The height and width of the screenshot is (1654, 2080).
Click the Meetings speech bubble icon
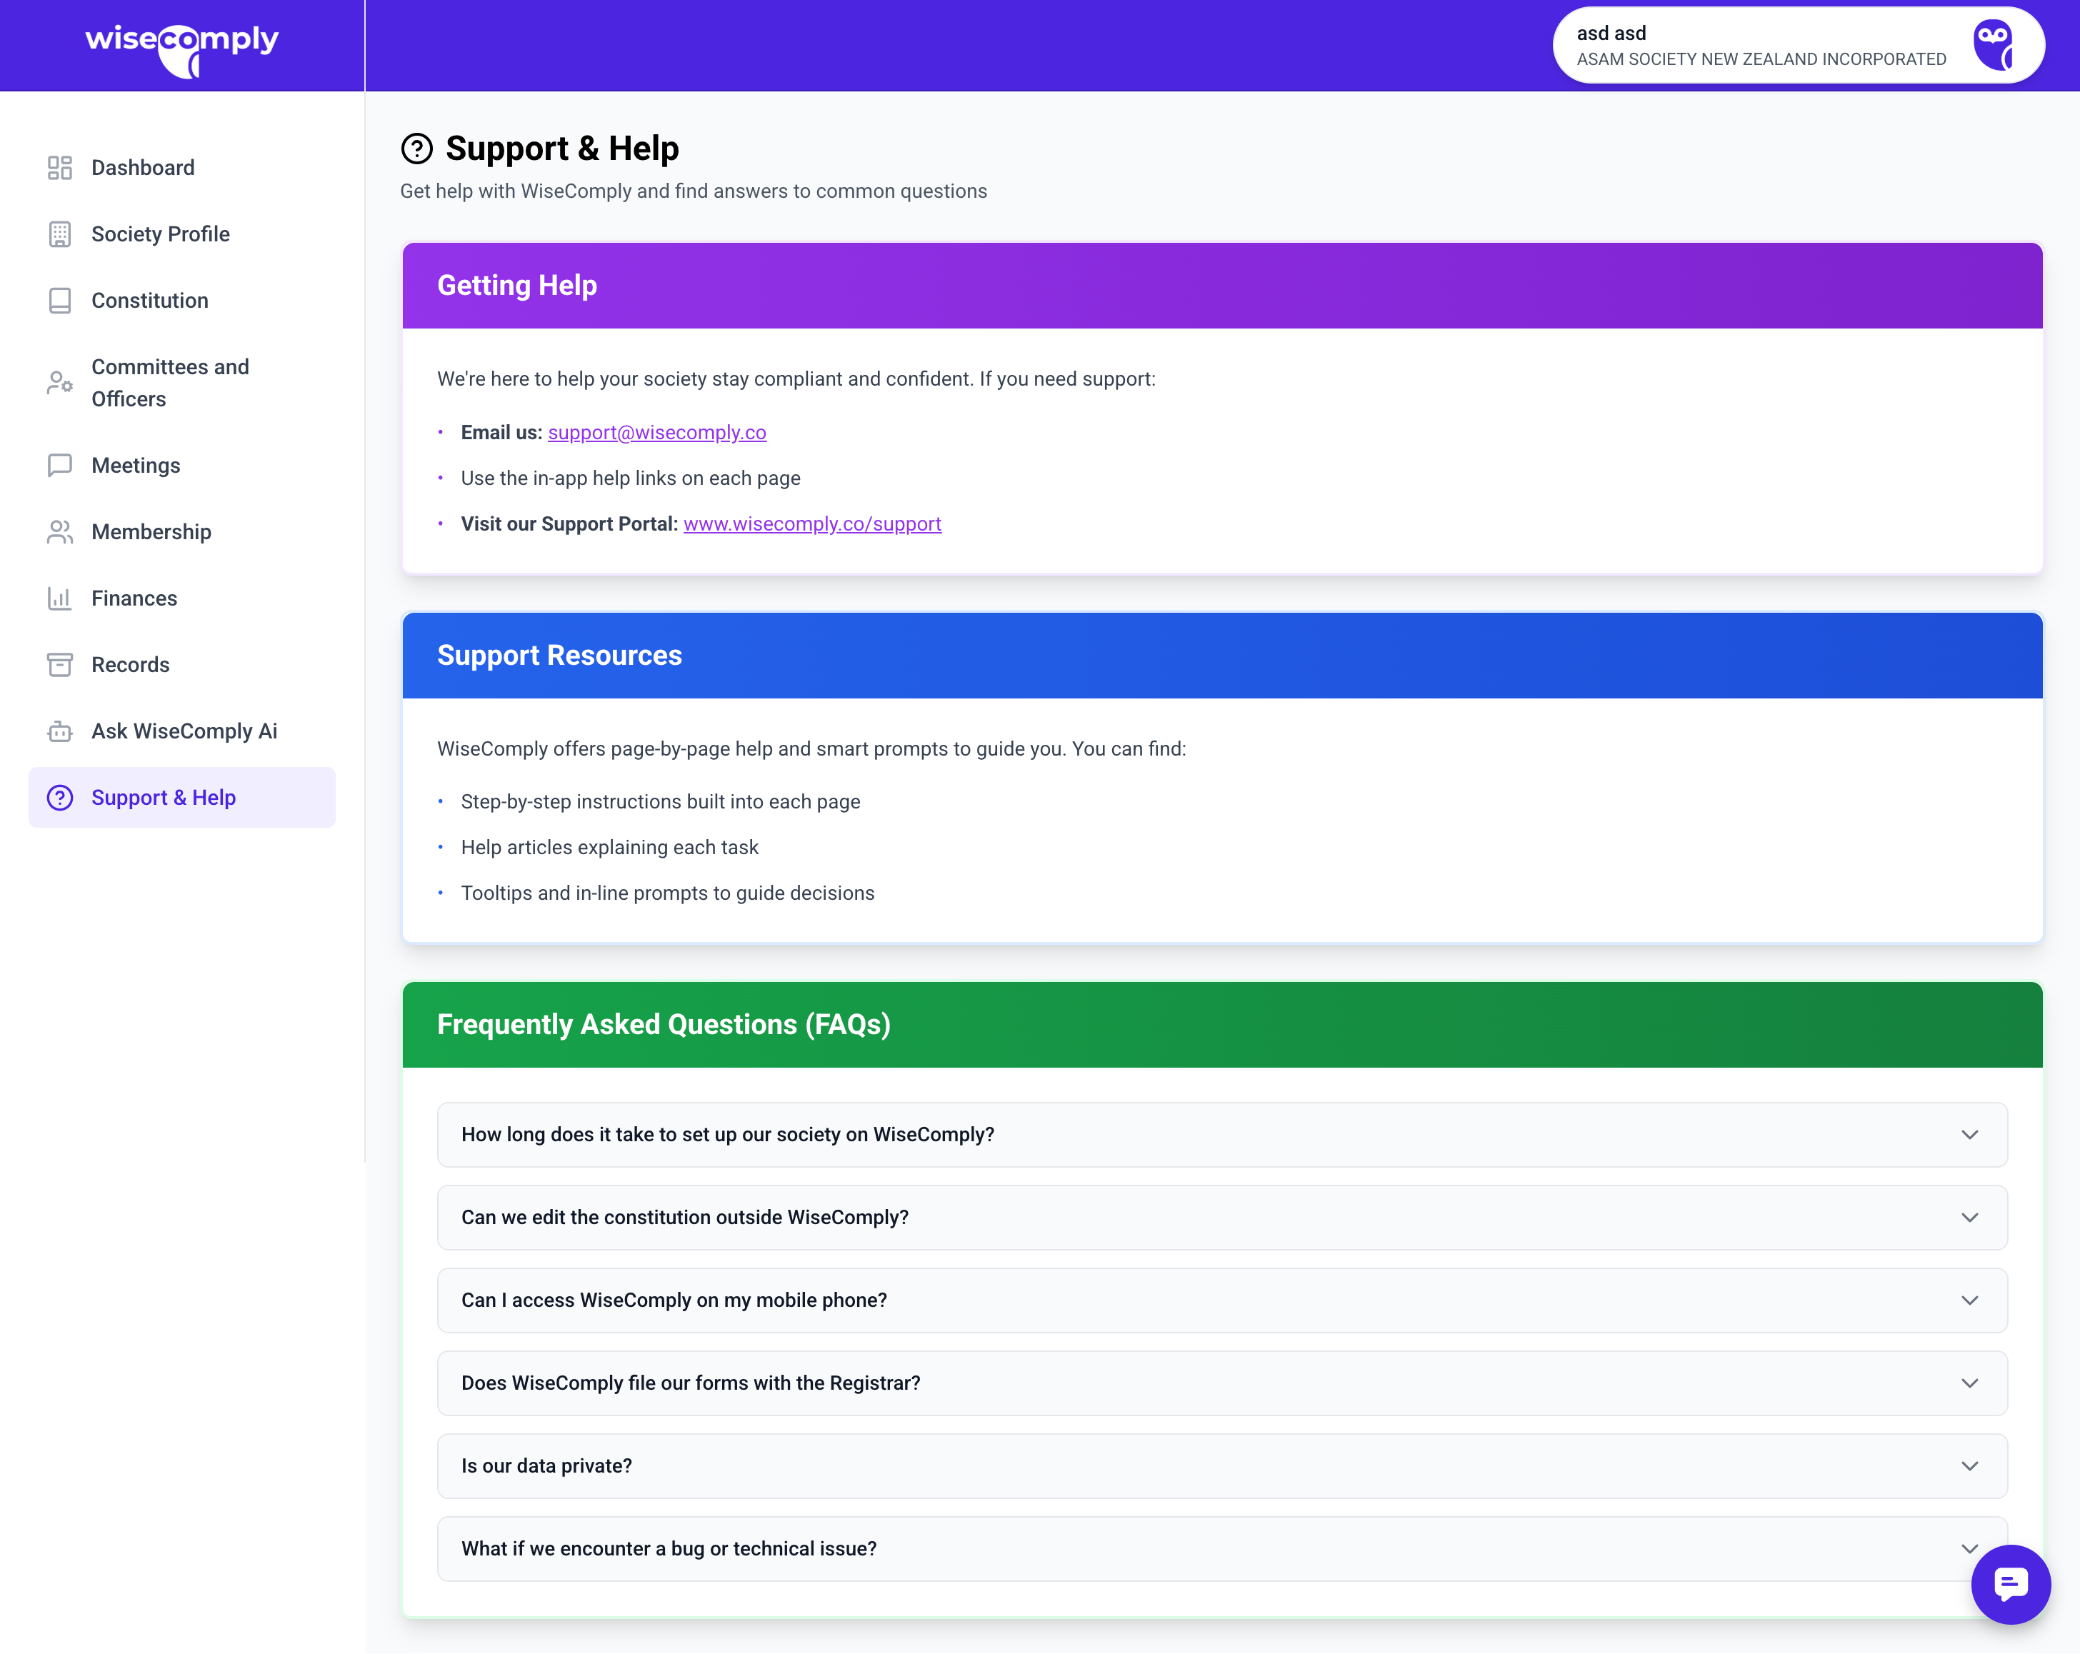[60, 466]
